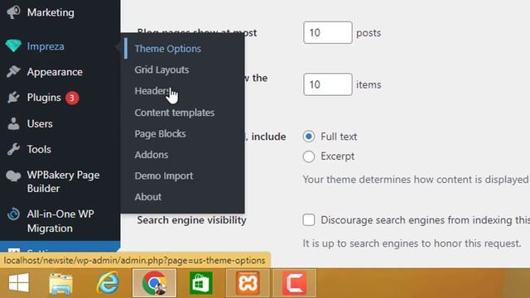Select the Excerpt radio button
This screenshot has height=298, width=530.
pos(309,156)
